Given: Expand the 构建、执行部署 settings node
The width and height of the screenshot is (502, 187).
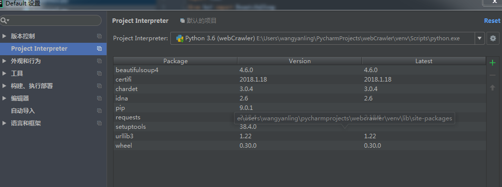Looking at the screenshot, I should [4, 86].
